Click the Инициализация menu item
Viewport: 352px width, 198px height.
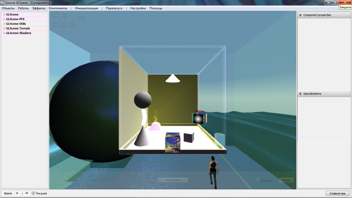(87, 8)
